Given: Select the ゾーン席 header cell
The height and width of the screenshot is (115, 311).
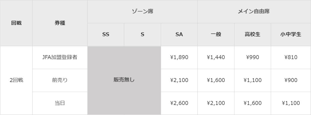Looking at the screenshot, I should tap(142, 12).
